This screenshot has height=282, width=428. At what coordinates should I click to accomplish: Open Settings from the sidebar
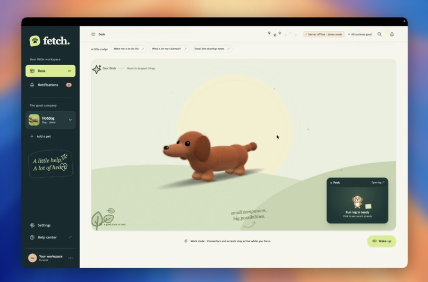tap(44, 225)
